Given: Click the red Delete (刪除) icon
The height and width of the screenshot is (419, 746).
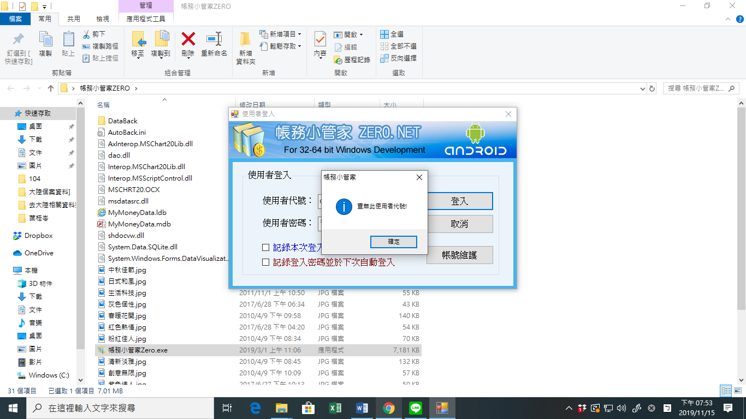Looking at the screenshot, I should (188, 39).
